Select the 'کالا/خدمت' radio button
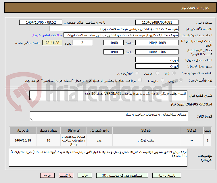Image resolution: width=217 pixels, height=183 pixels. (137, 73)
